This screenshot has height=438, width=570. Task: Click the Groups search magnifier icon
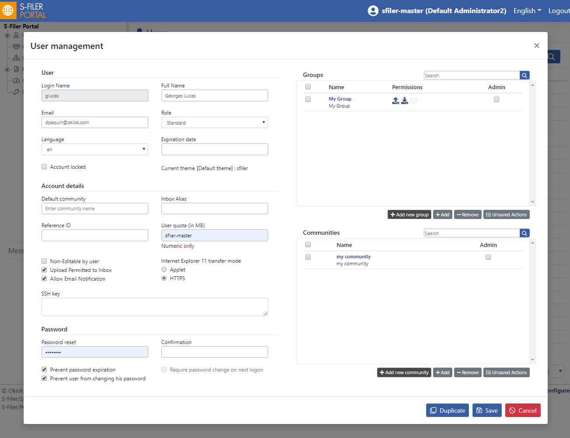[525, 76]
